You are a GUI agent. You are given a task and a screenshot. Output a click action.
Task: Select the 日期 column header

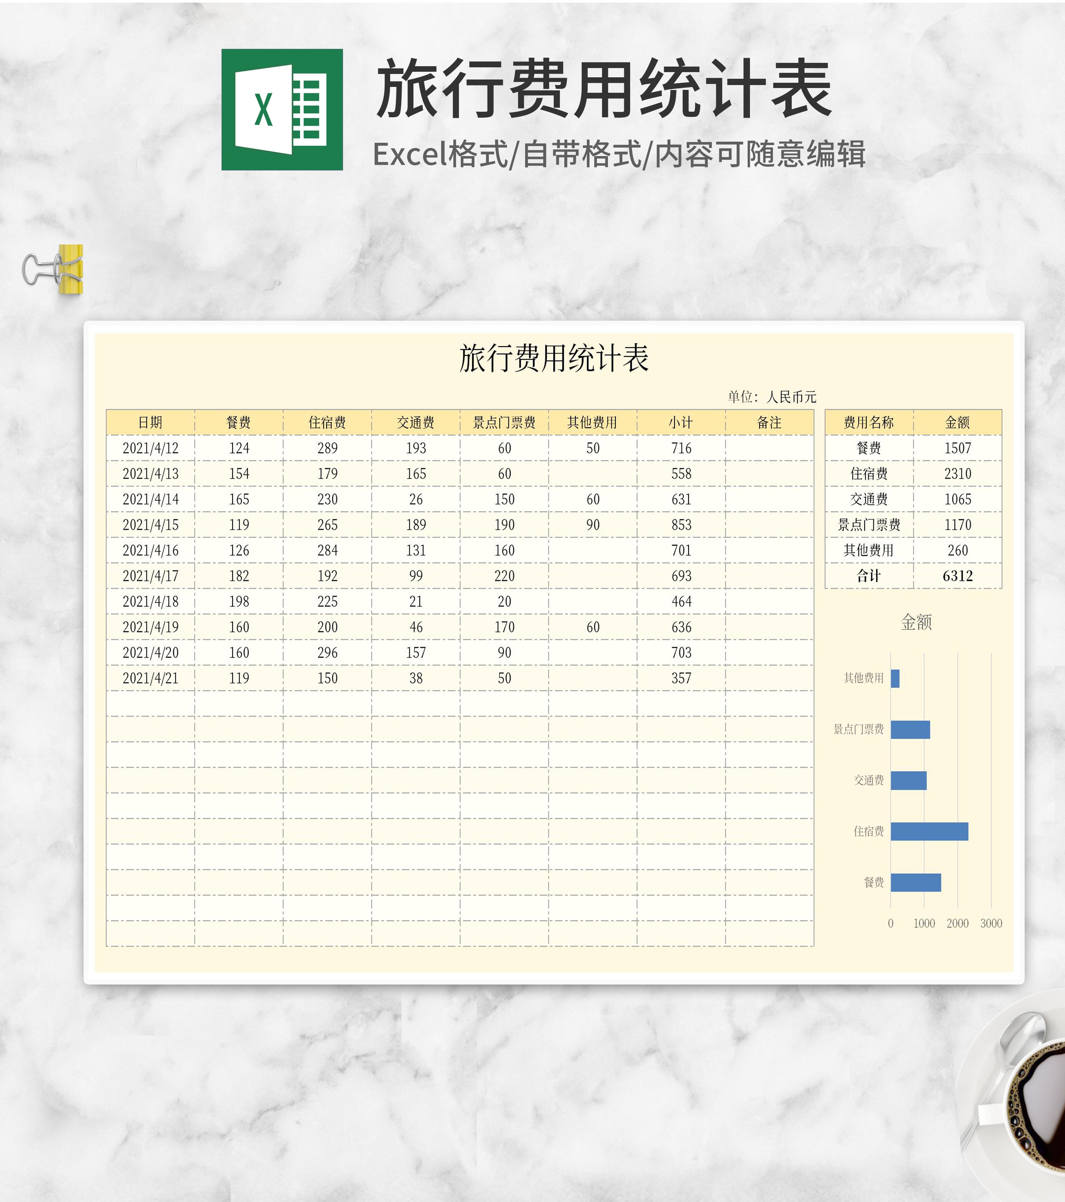(x=150, y=422)
